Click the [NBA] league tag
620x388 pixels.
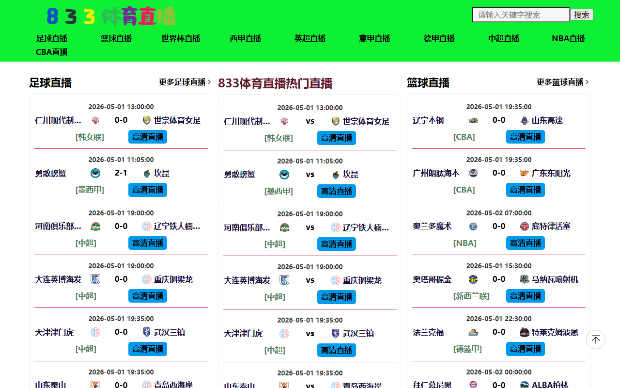coord(465,243)
